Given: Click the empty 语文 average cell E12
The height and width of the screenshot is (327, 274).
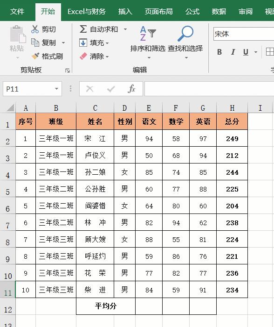Looking at the screenshot, I should point(149,306).
